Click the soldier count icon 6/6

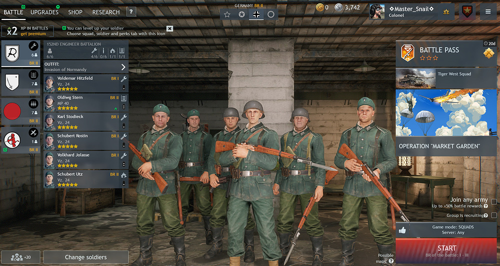click(x=49, y=51)
